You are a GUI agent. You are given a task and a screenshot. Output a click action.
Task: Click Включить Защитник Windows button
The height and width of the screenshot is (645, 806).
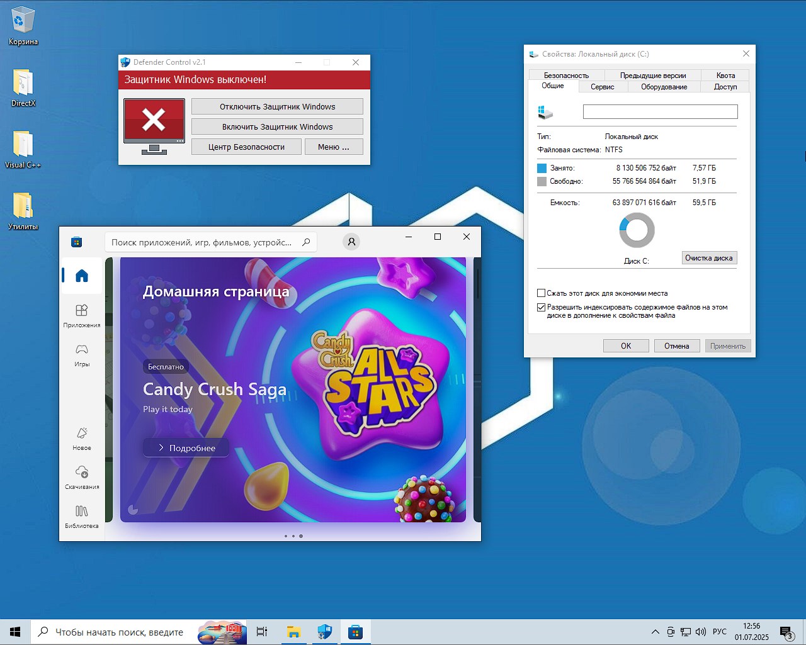tap(277, 126)
